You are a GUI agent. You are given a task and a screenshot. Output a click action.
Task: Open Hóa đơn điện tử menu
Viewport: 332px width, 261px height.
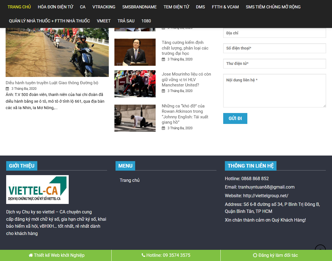click(55, 7)
